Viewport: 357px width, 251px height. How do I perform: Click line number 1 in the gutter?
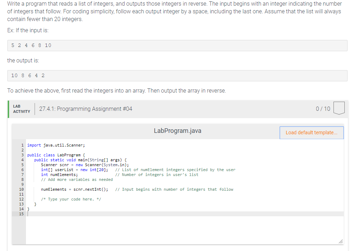(22, 145)
